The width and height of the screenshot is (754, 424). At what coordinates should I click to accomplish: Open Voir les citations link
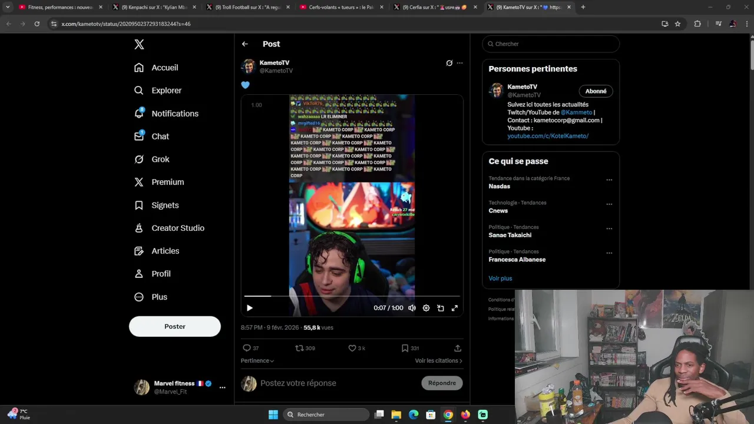click(x=439, y=360)
